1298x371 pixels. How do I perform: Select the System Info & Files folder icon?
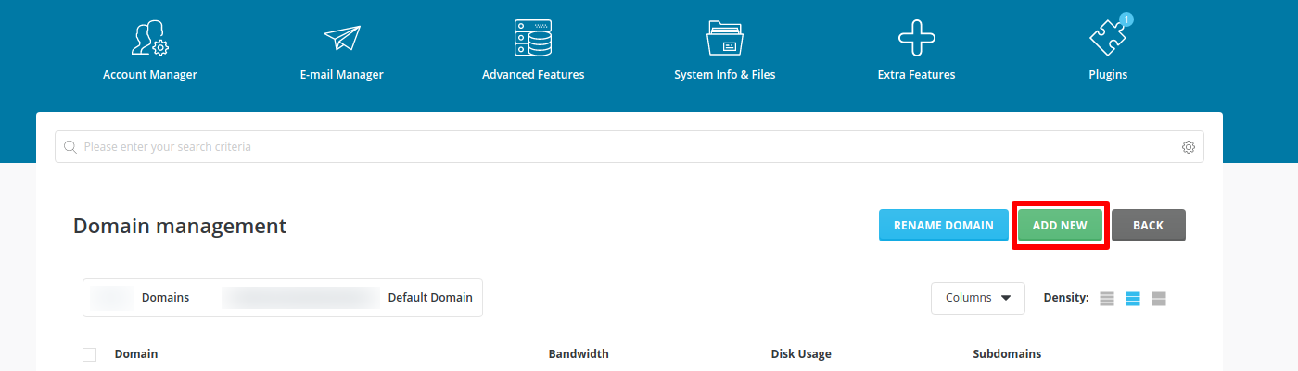724,38
